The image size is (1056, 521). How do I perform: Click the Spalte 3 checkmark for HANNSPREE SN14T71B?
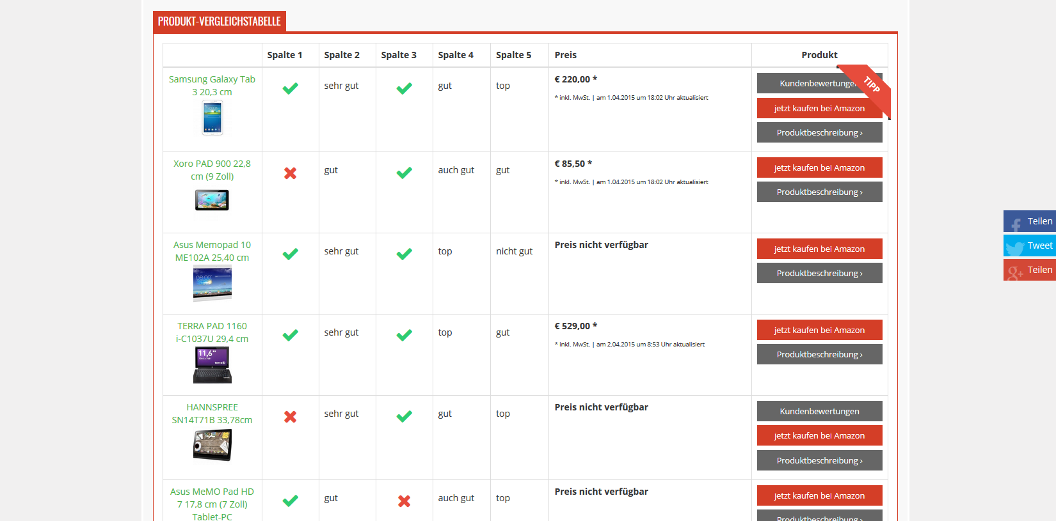404,416
